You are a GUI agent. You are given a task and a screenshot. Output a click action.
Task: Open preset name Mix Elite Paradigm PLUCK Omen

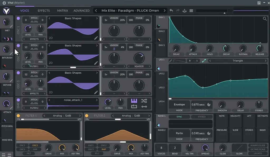[x=130, y=11]
